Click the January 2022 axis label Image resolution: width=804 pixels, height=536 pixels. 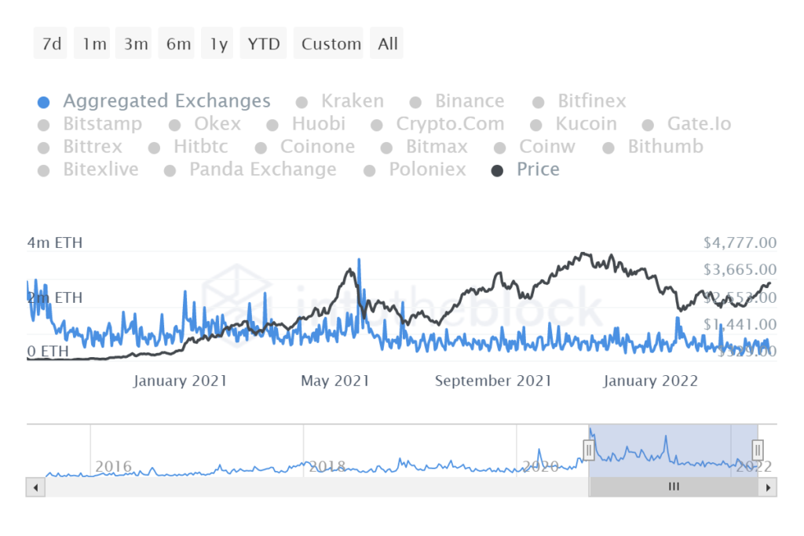(x=651, y=381)
